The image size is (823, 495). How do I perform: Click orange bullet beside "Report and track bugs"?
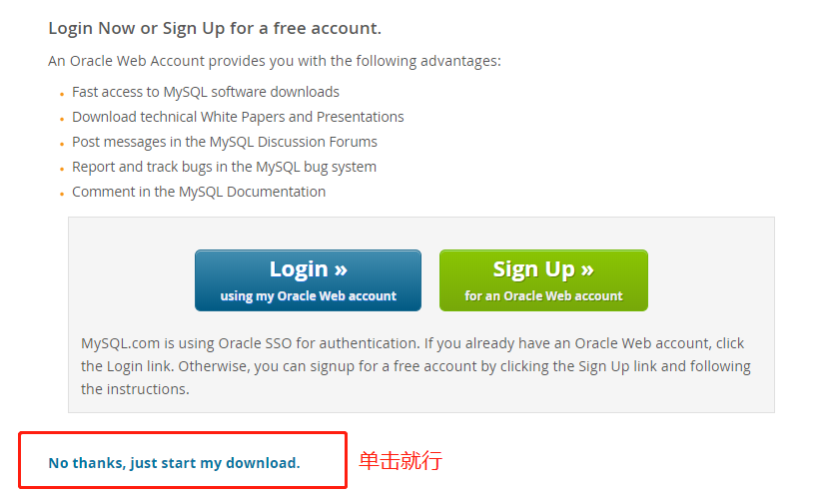pos(62,170)
